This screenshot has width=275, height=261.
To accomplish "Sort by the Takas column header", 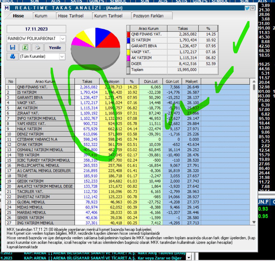I will click(x=87, y=81).
